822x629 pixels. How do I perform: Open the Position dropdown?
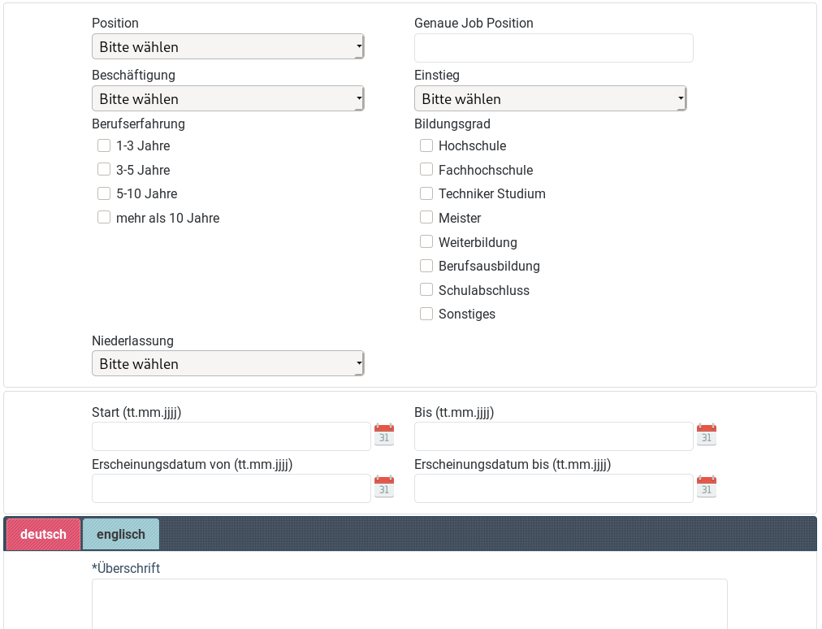pos(227,47)
